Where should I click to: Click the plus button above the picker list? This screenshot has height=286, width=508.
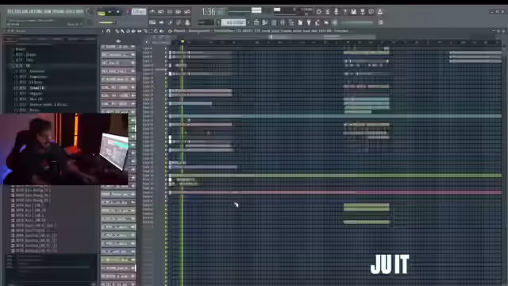pos(118,41)
